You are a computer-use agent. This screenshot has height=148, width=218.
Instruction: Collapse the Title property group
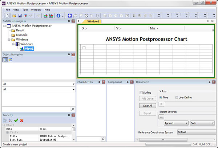point(8,132)
